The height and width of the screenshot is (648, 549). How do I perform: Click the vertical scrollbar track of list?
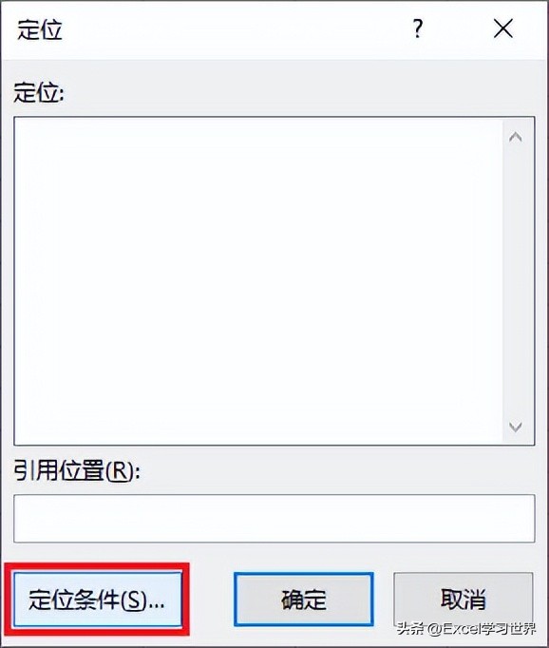coord(515,281)
